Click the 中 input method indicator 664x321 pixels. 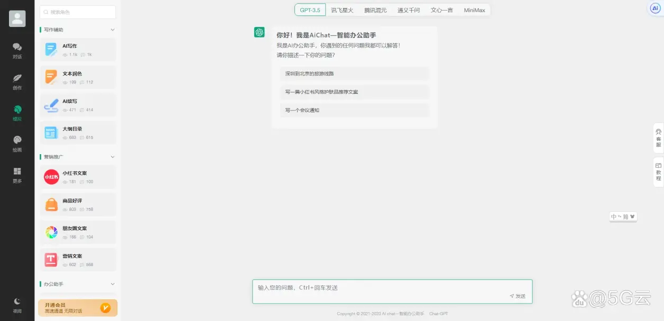[614, 217]
